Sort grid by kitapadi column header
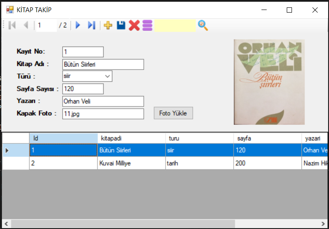This screenshot has height=229, width=329. 131,138
